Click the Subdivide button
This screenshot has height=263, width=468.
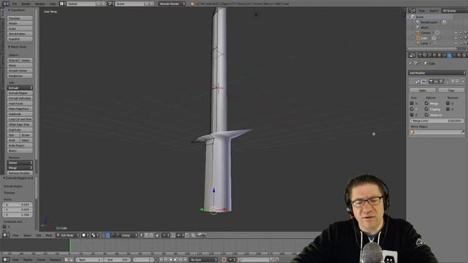coord(20,114)
